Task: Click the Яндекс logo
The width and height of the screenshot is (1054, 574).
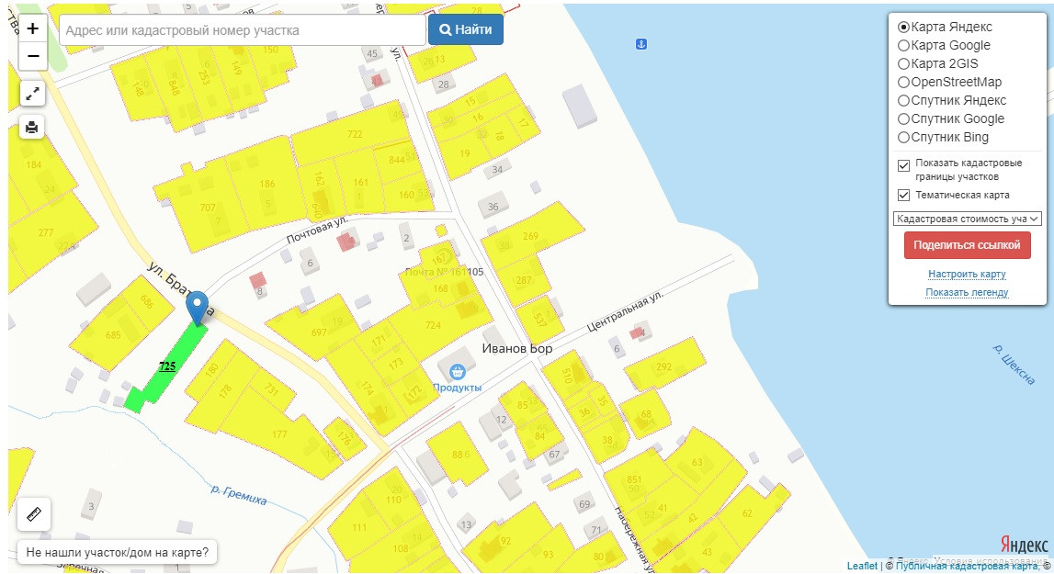Action: click(x=1024, y=545)
